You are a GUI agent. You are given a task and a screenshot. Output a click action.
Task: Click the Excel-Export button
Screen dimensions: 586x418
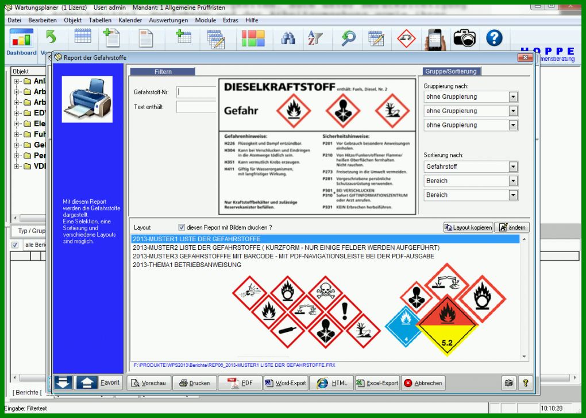point(377,383)
